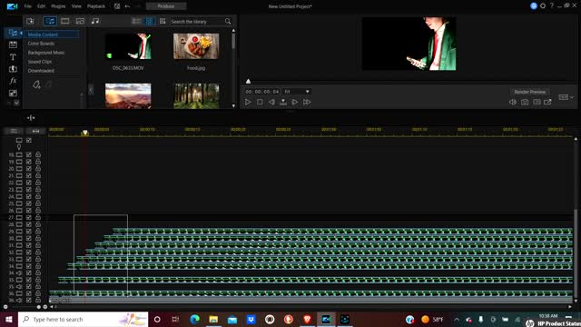Image resolution: width=581 pixels, height=327 pixels.
Task: Toggle enable checkbox for track 31
Action: (29, 245)
